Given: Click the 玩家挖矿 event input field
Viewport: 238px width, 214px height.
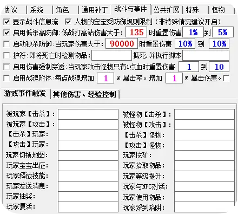Looking at the screenshot, I should point(204,155).
